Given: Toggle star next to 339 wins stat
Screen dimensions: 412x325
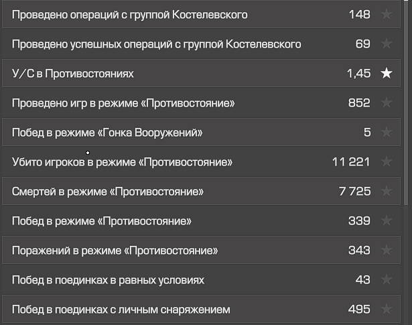Looking at the screenshot, I should pos(387,220).
